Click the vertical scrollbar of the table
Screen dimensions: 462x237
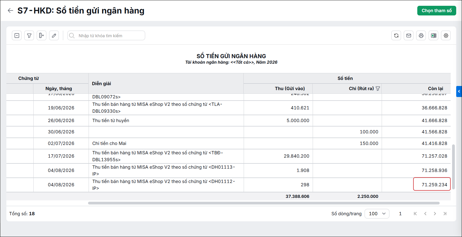coord(453,166)
